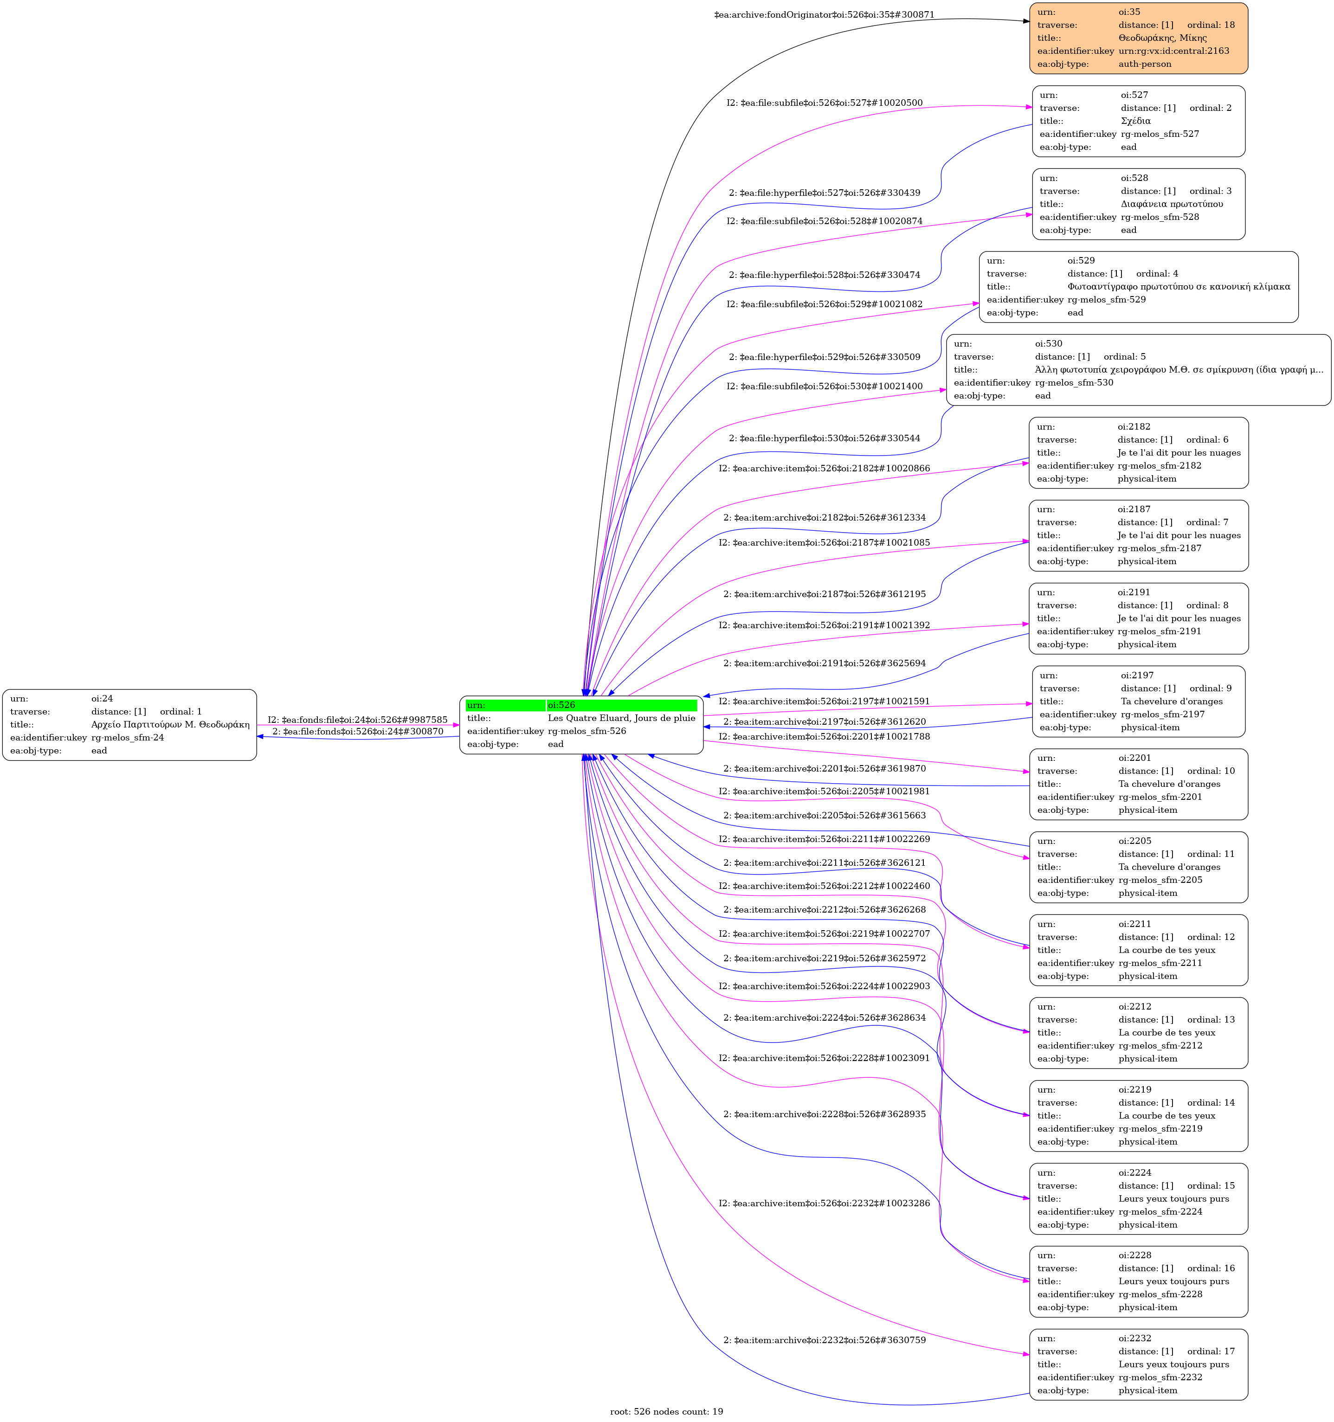Click edge label ea:file:subfile oi:526 oi:527
Image resolution: width=1334 pixels, height=1422 pixels.
tap(824, 103)
